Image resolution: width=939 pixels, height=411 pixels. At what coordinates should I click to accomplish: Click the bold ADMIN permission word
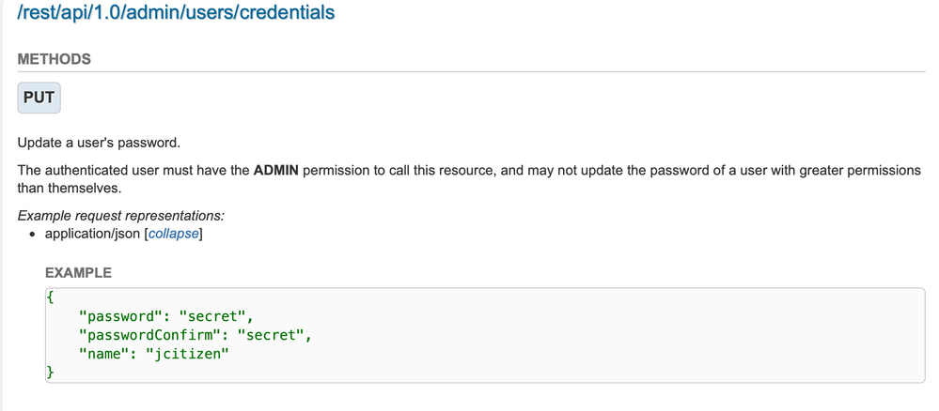coord(276,171)
